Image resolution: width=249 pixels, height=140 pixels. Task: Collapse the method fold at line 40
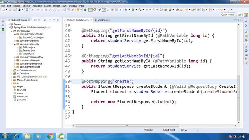point(71,30)
